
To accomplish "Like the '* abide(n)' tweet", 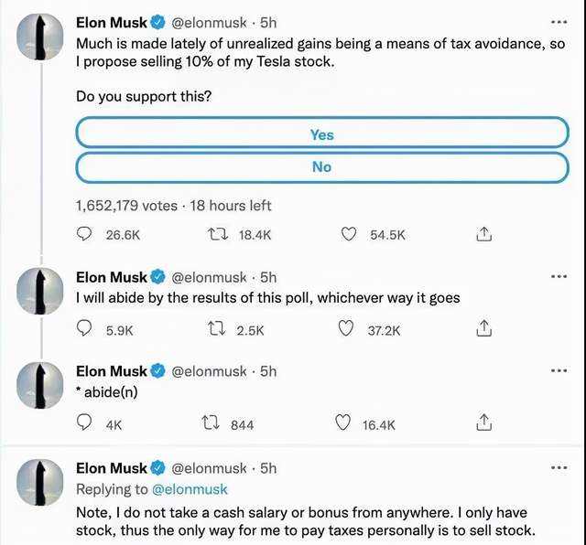I will coord(343,423).
